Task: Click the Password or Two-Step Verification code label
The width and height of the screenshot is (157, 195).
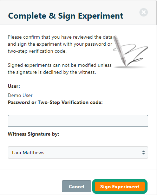Action: point(55,103)
